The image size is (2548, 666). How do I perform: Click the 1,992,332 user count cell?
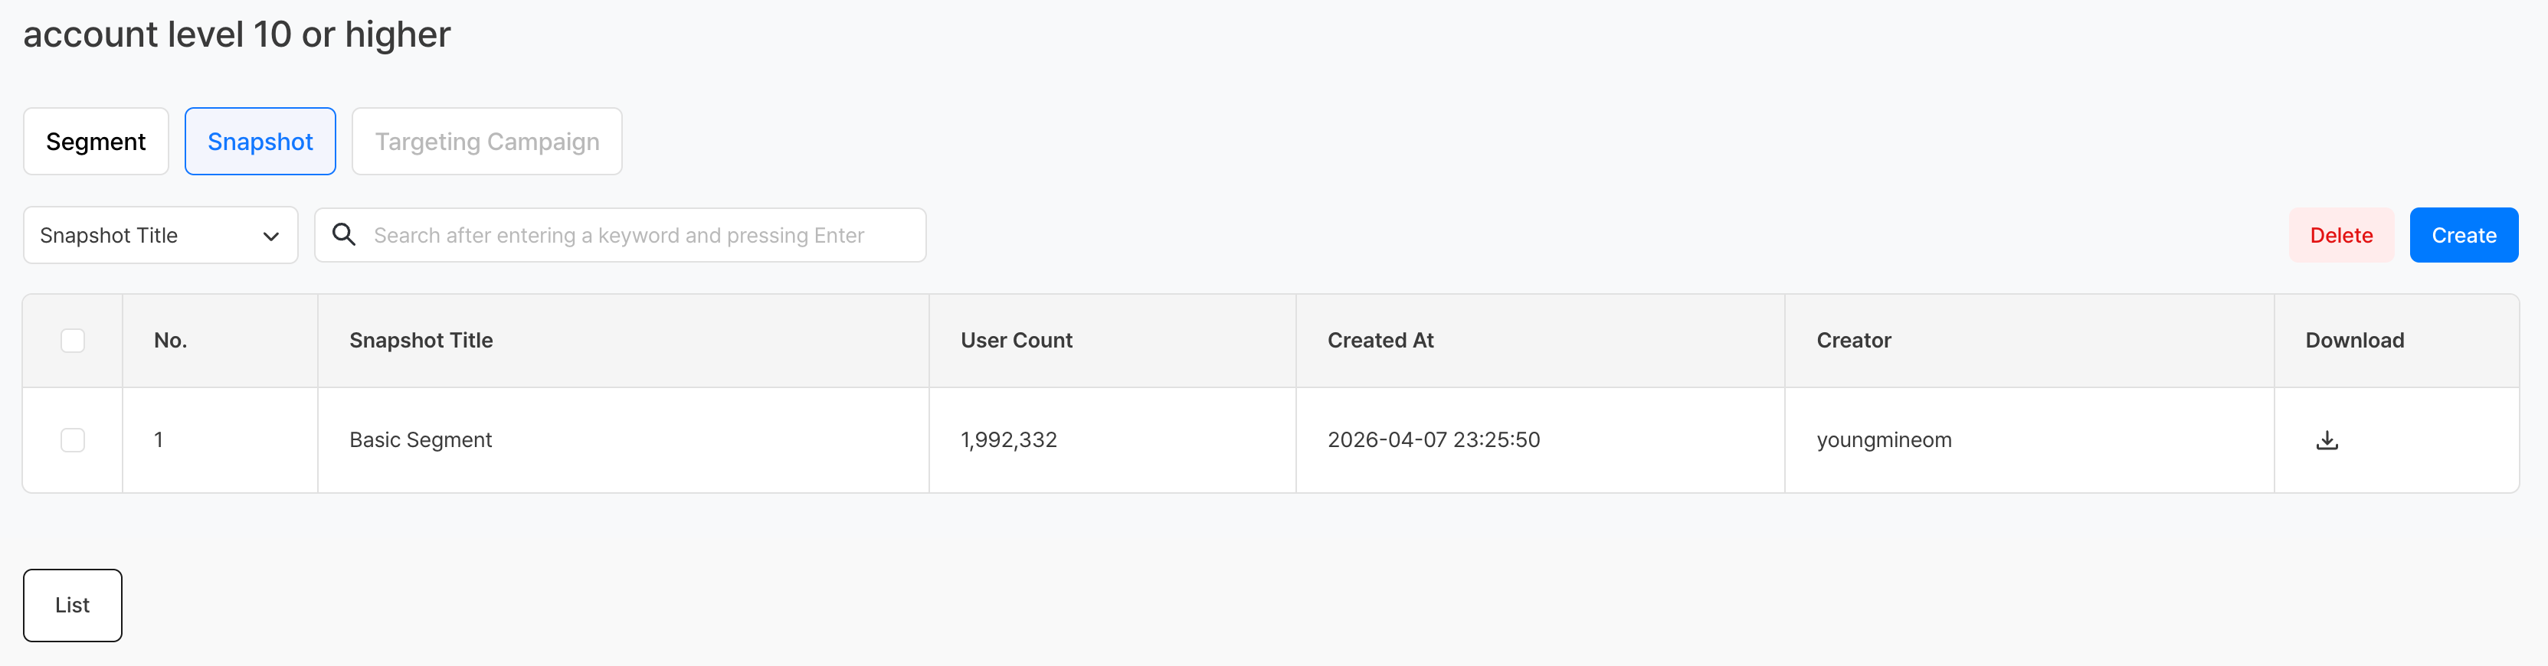(x=1008, y=441)
